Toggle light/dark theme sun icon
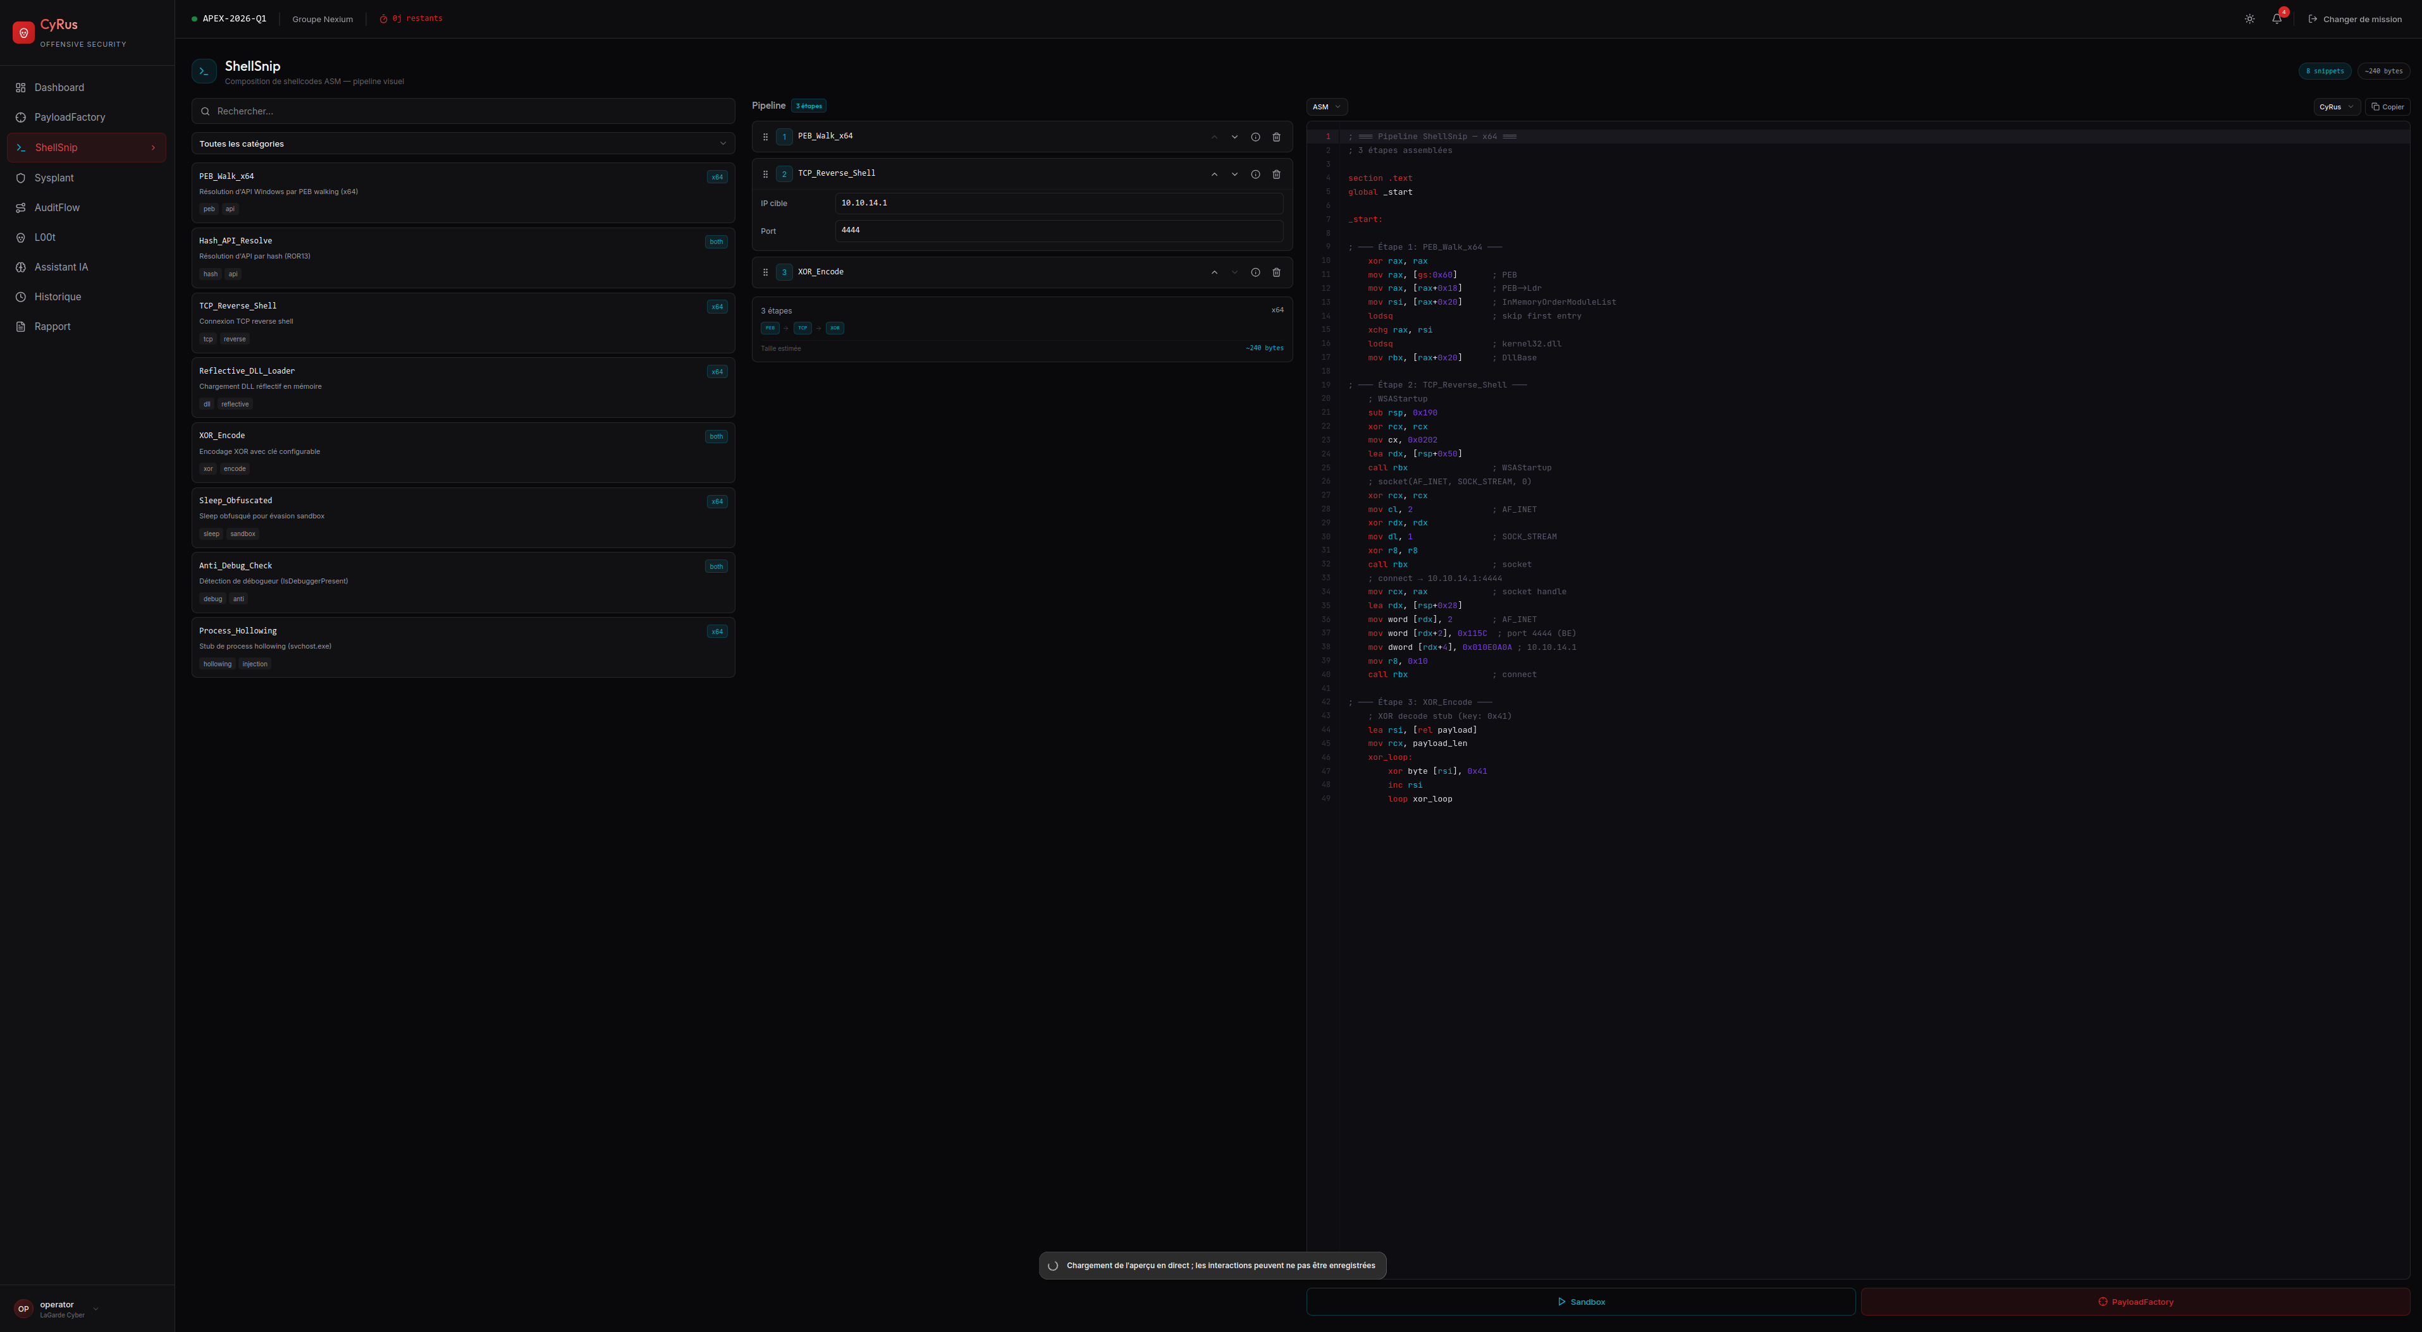Image resolution: width=2422 pixels, height=1332 pixels. coord(2249,19)
